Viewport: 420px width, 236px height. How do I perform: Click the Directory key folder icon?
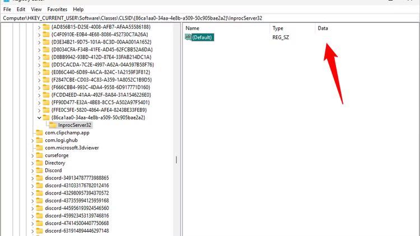39,163
